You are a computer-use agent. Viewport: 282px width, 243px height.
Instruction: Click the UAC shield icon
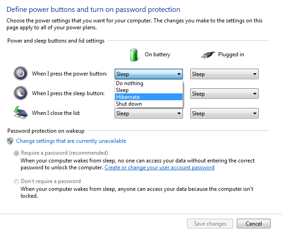[10, 141]
